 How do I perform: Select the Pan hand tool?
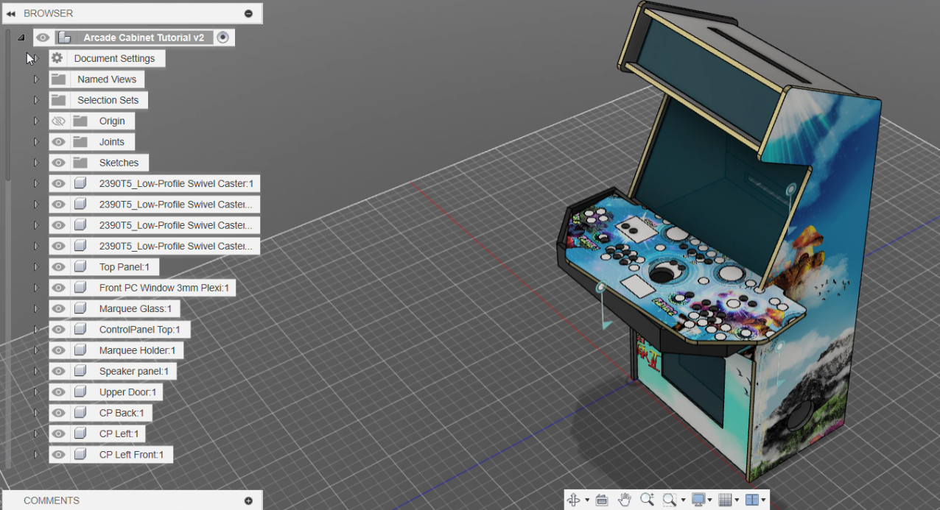coord(624,500)
